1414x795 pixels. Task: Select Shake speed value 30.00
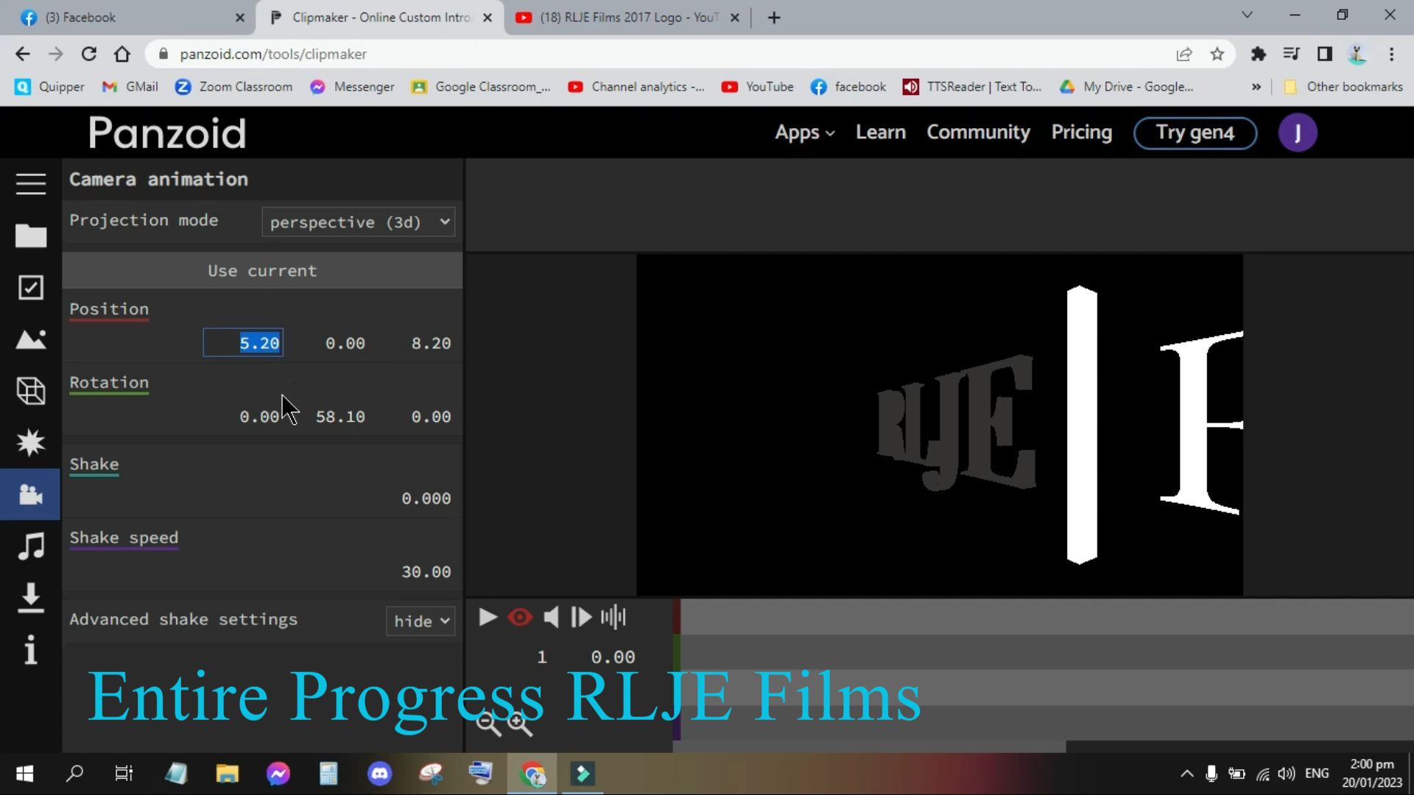point(426,572)
